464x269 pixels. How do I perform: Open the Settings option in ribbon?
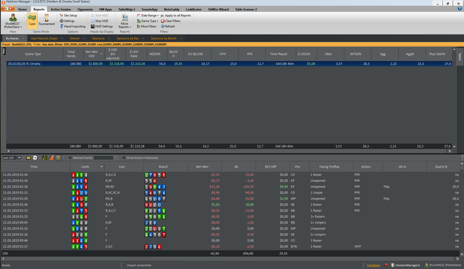coord(67,21)
